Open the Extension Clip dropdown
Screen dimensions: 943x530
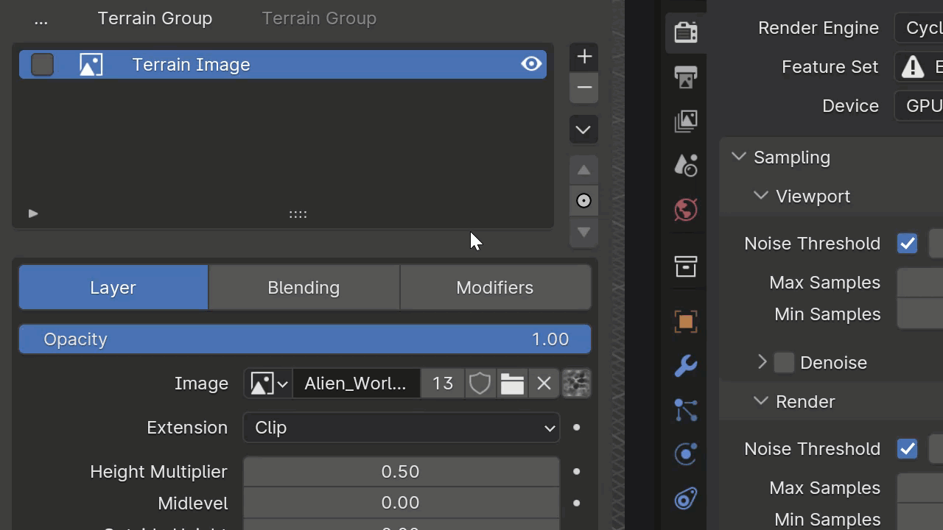[x=402, y=428]
